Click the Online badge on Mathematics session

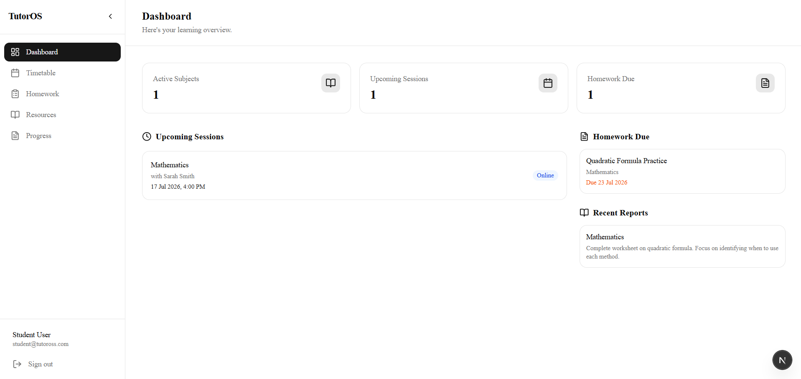(545, 175)
